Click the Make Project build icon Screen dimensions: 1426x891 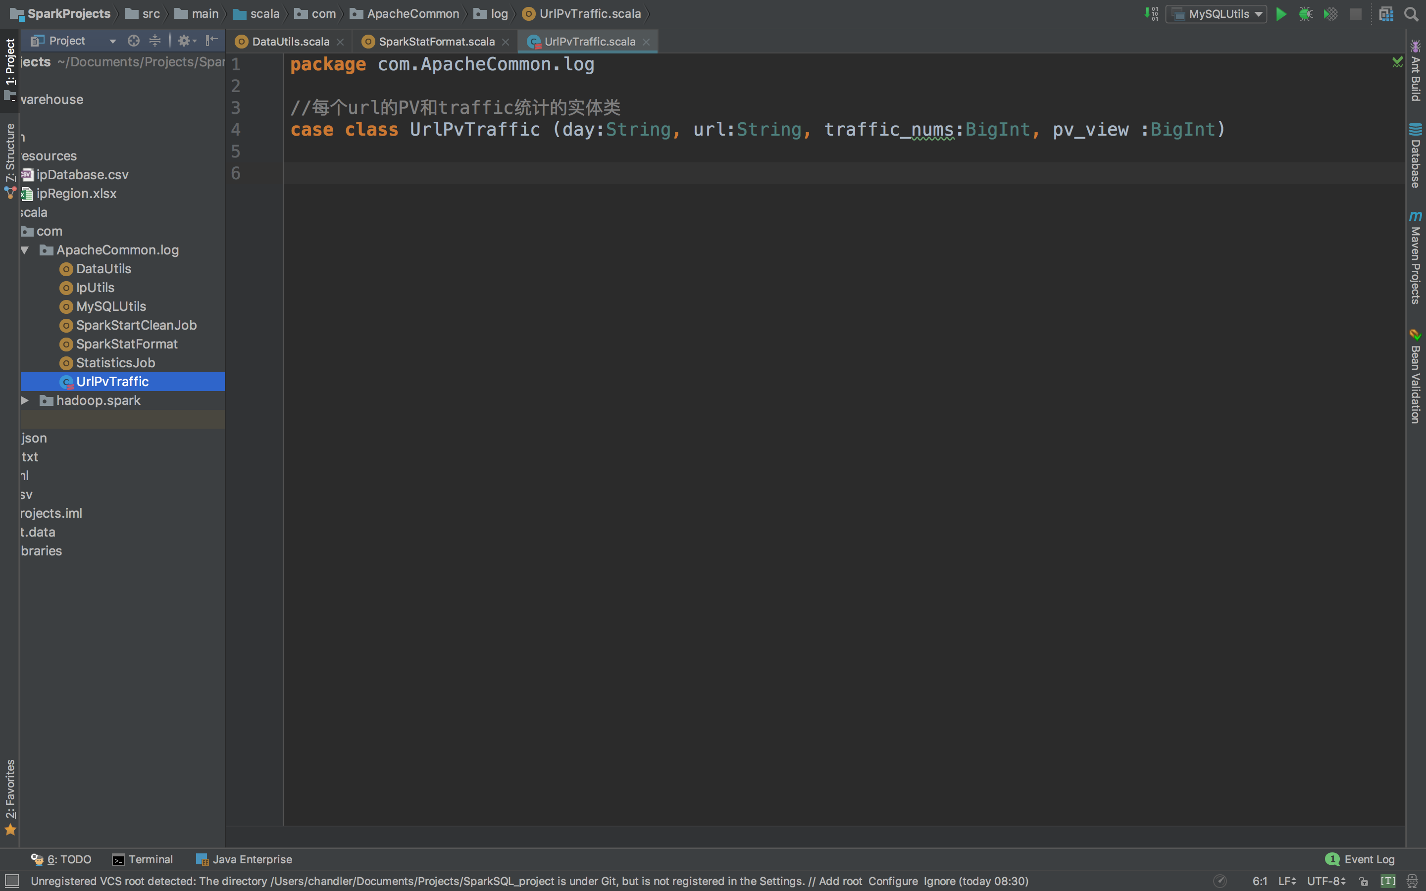[1151, 14]
